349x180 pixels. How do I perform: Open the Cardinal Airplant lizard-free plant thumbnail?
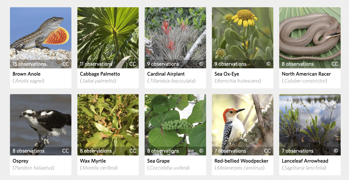click(x=175, y=38)
